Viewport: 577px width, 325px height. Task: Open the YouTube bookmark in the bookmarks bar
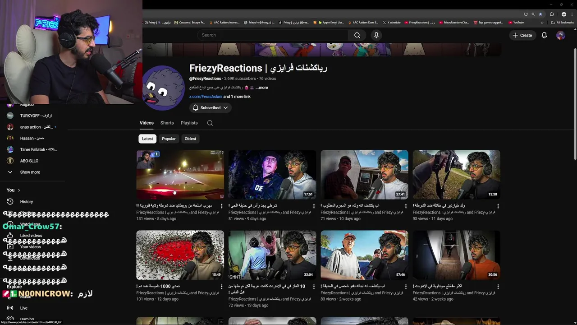tap(516, 23)
